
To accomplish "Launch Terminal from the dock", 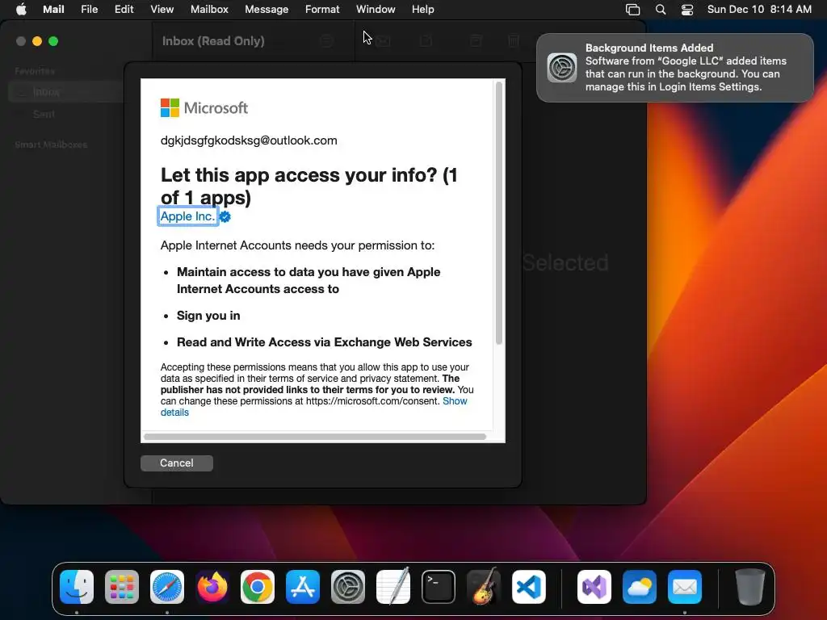I will 439,587.
